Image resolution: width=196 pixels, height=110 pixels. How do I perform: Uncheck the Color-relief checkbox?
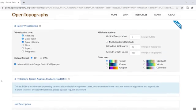(23, 39)
